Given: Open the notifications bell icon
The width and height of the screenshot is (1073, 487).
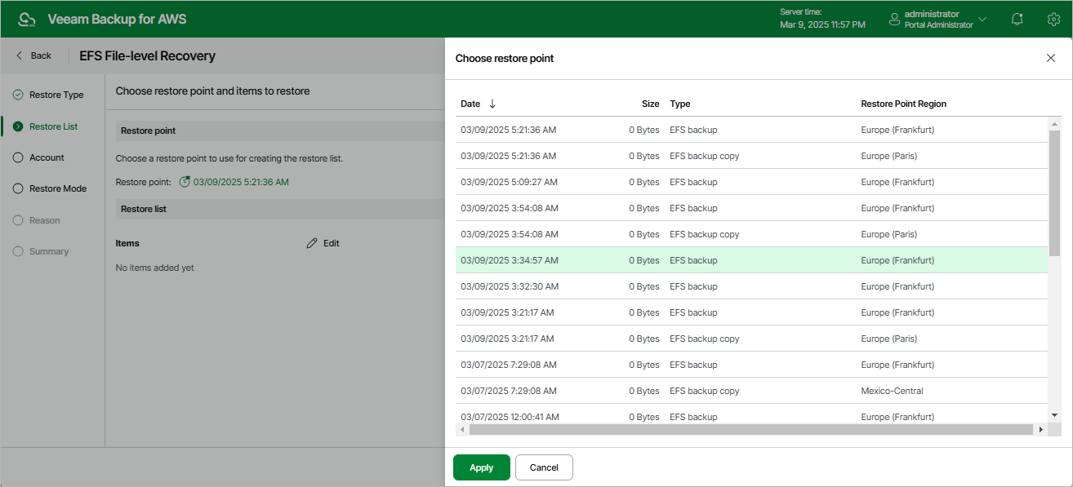Looking at the screenshot, I should coord(1017,19).
